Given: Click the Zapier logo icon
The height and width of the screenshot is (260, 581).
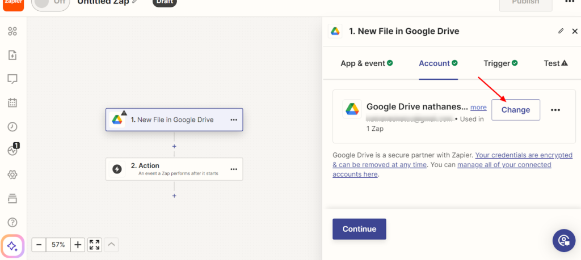Looking at the screenshot, I should pyautogui.click(x=14, y=5).
